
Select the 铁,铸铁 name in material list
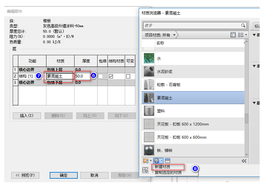pyautogui.click(x=165, y=150)
